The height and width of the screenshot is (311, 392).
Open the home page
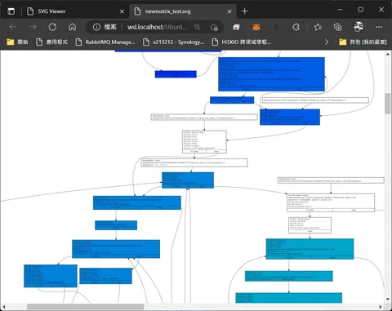72,27
